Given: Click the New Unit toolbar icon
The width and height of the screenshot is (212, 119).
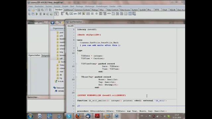Looking at the screenshot, I should click(29, 10).
